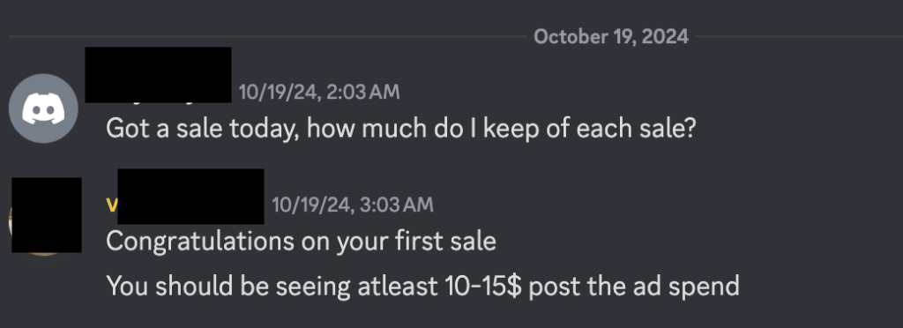
Task: Open the default Discord logo avatar
Action: pyautogui.click(x=43, y=108)
